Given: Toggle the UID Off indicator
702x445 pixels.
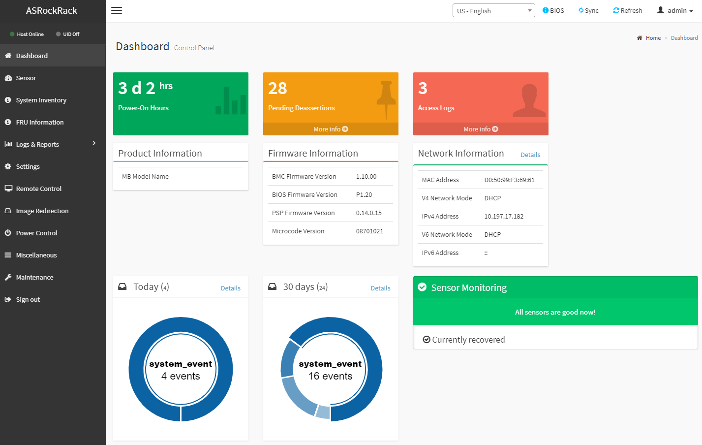Looking at the screenshot, I should point(68,34).
